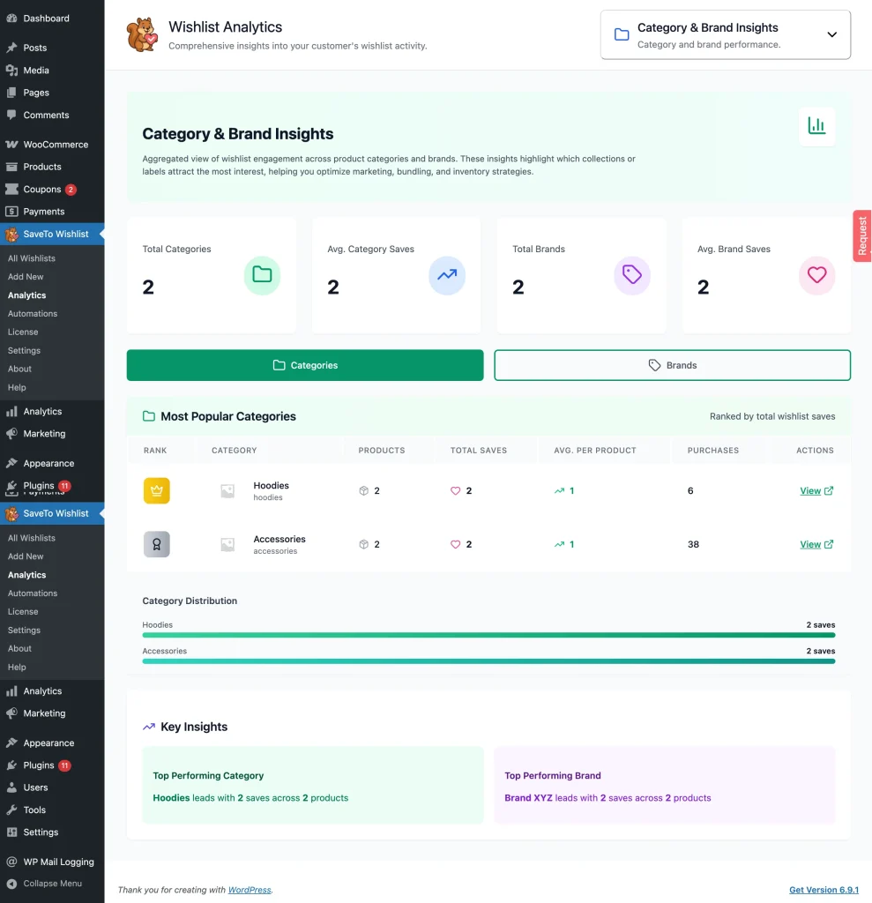Click the Hoodies product image placeholder
The width and height of the screenshot is (872, 903).
click(229, 490)
